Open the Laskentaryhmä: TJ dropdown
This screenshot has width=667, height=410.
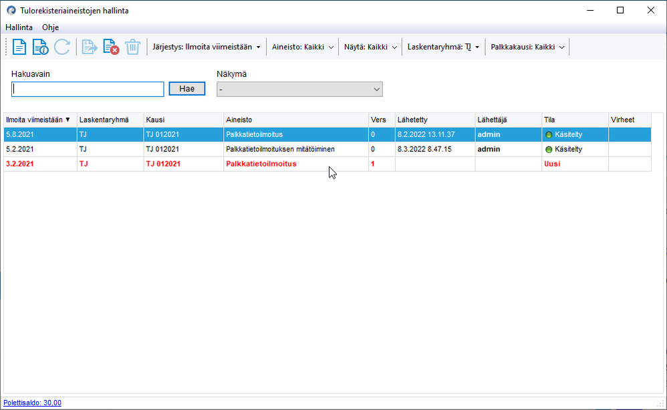tap(443, 47)
